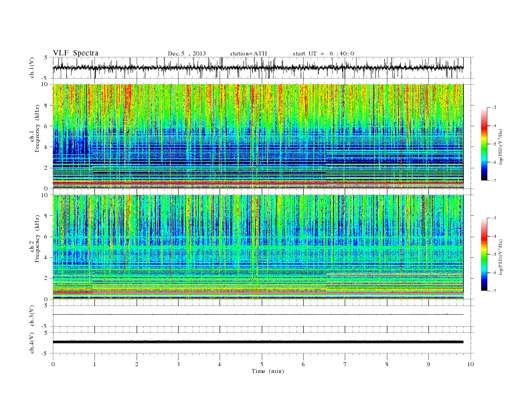Click inside the ch.2 spectrogram panel
530x409 pixels.
coord(258,247)
